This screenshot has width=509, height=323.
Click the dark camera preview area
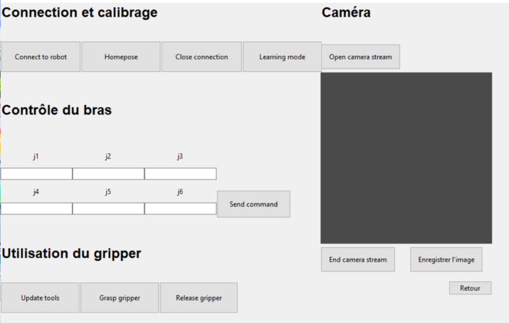coord(406,158)
